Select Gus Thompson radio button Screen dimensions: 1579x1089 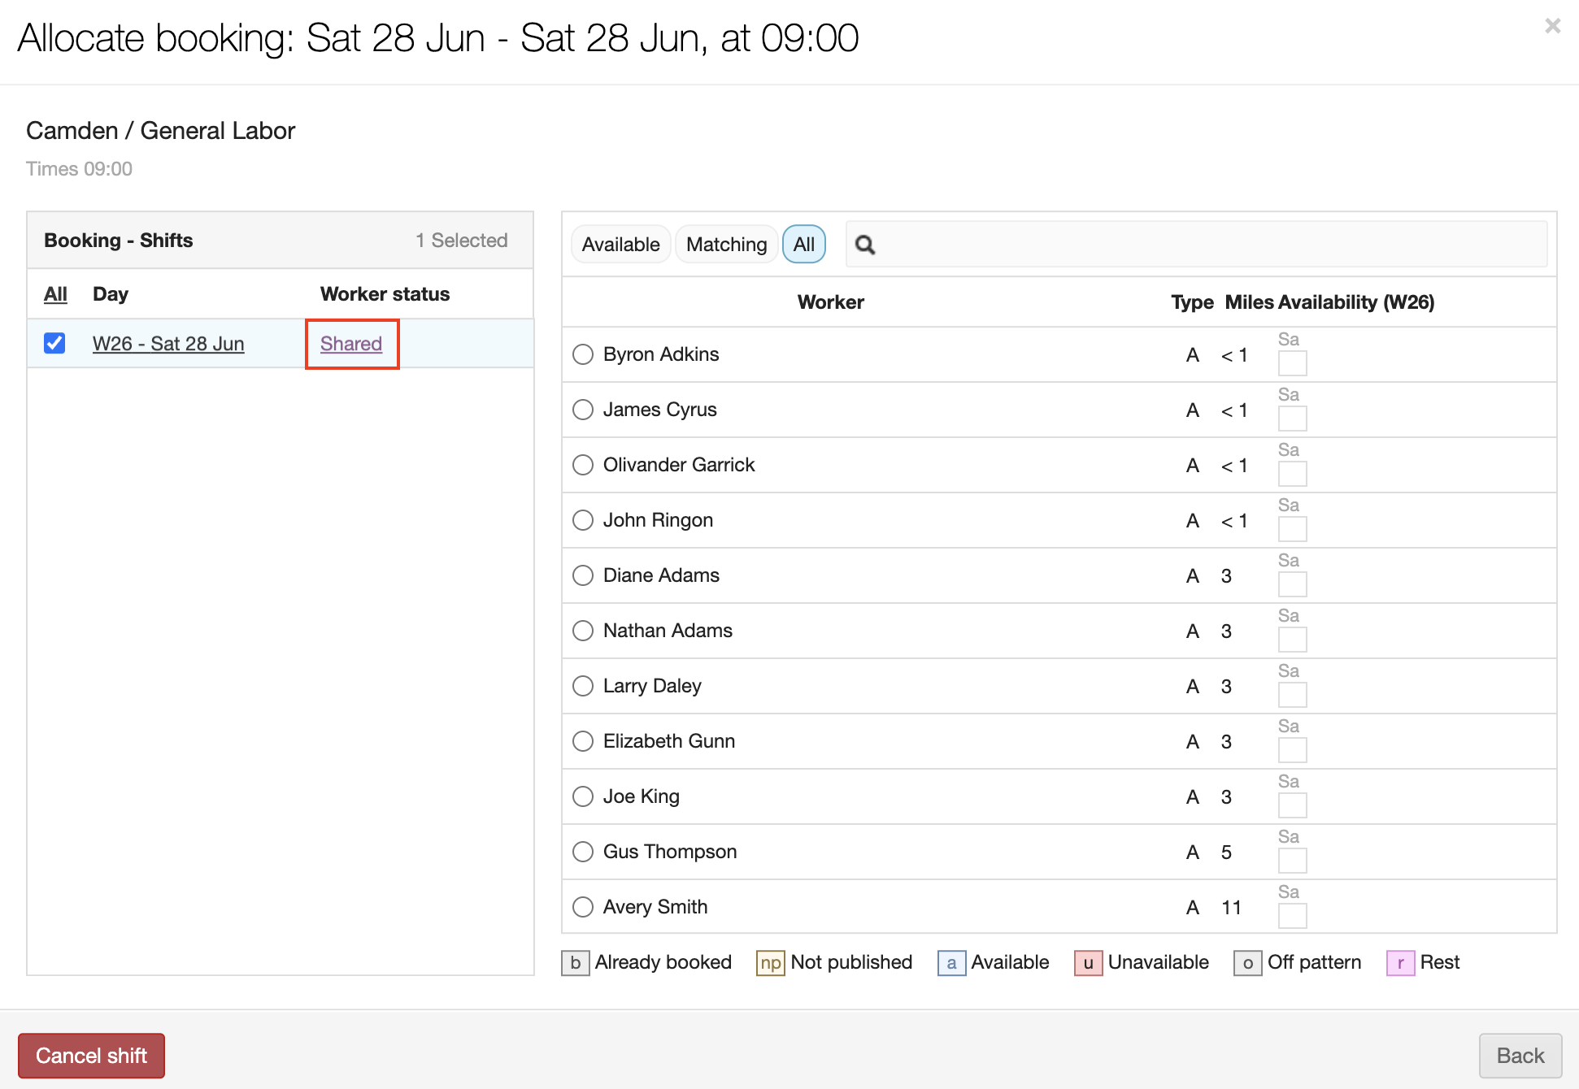click(583, 852)
